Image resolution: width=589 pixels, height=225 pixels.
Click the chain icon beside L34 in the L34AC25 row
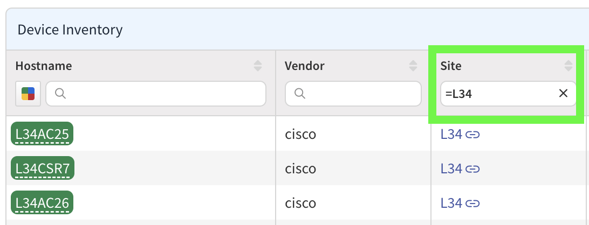click(472, 134)
